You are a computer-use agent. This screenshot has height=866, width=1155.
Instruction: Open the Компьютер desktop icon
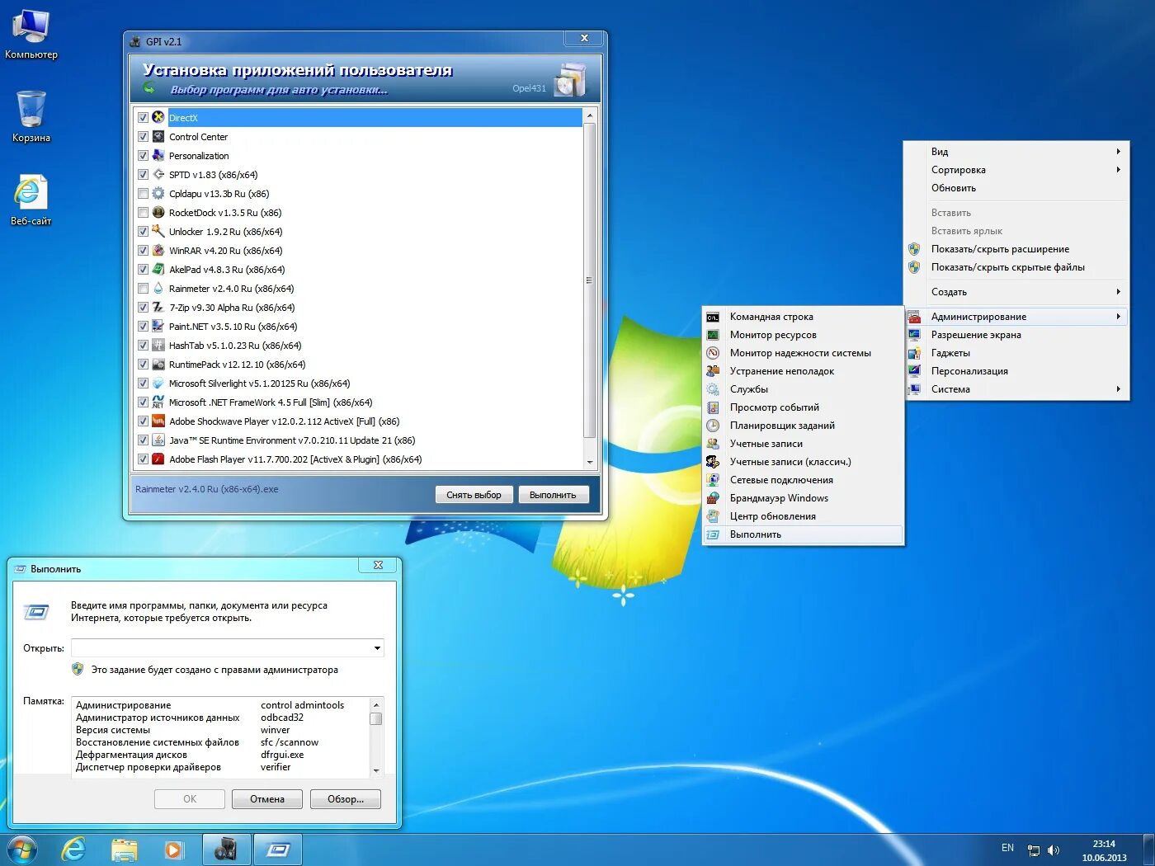pos(31,34)
